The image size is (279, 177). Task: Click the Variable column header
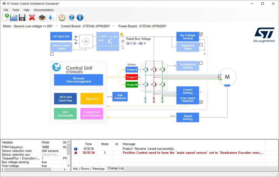pyautogui.click(x=21, y=142)
